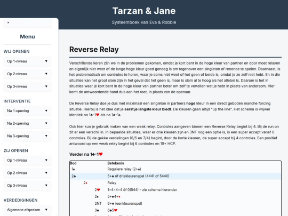Select the 'Reguliere relay (2+♠)' table row
The image size is (288, 216).
click(175, 169)
